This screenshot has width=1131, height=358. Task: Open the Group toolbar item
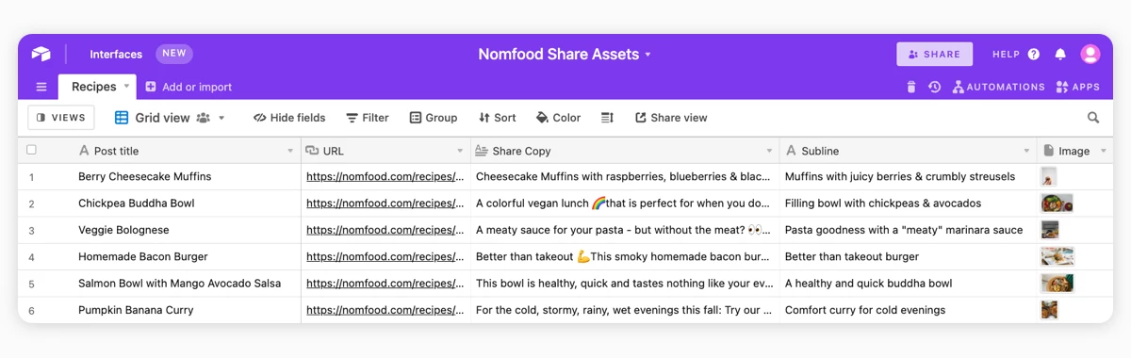click(x=434, y=118)
